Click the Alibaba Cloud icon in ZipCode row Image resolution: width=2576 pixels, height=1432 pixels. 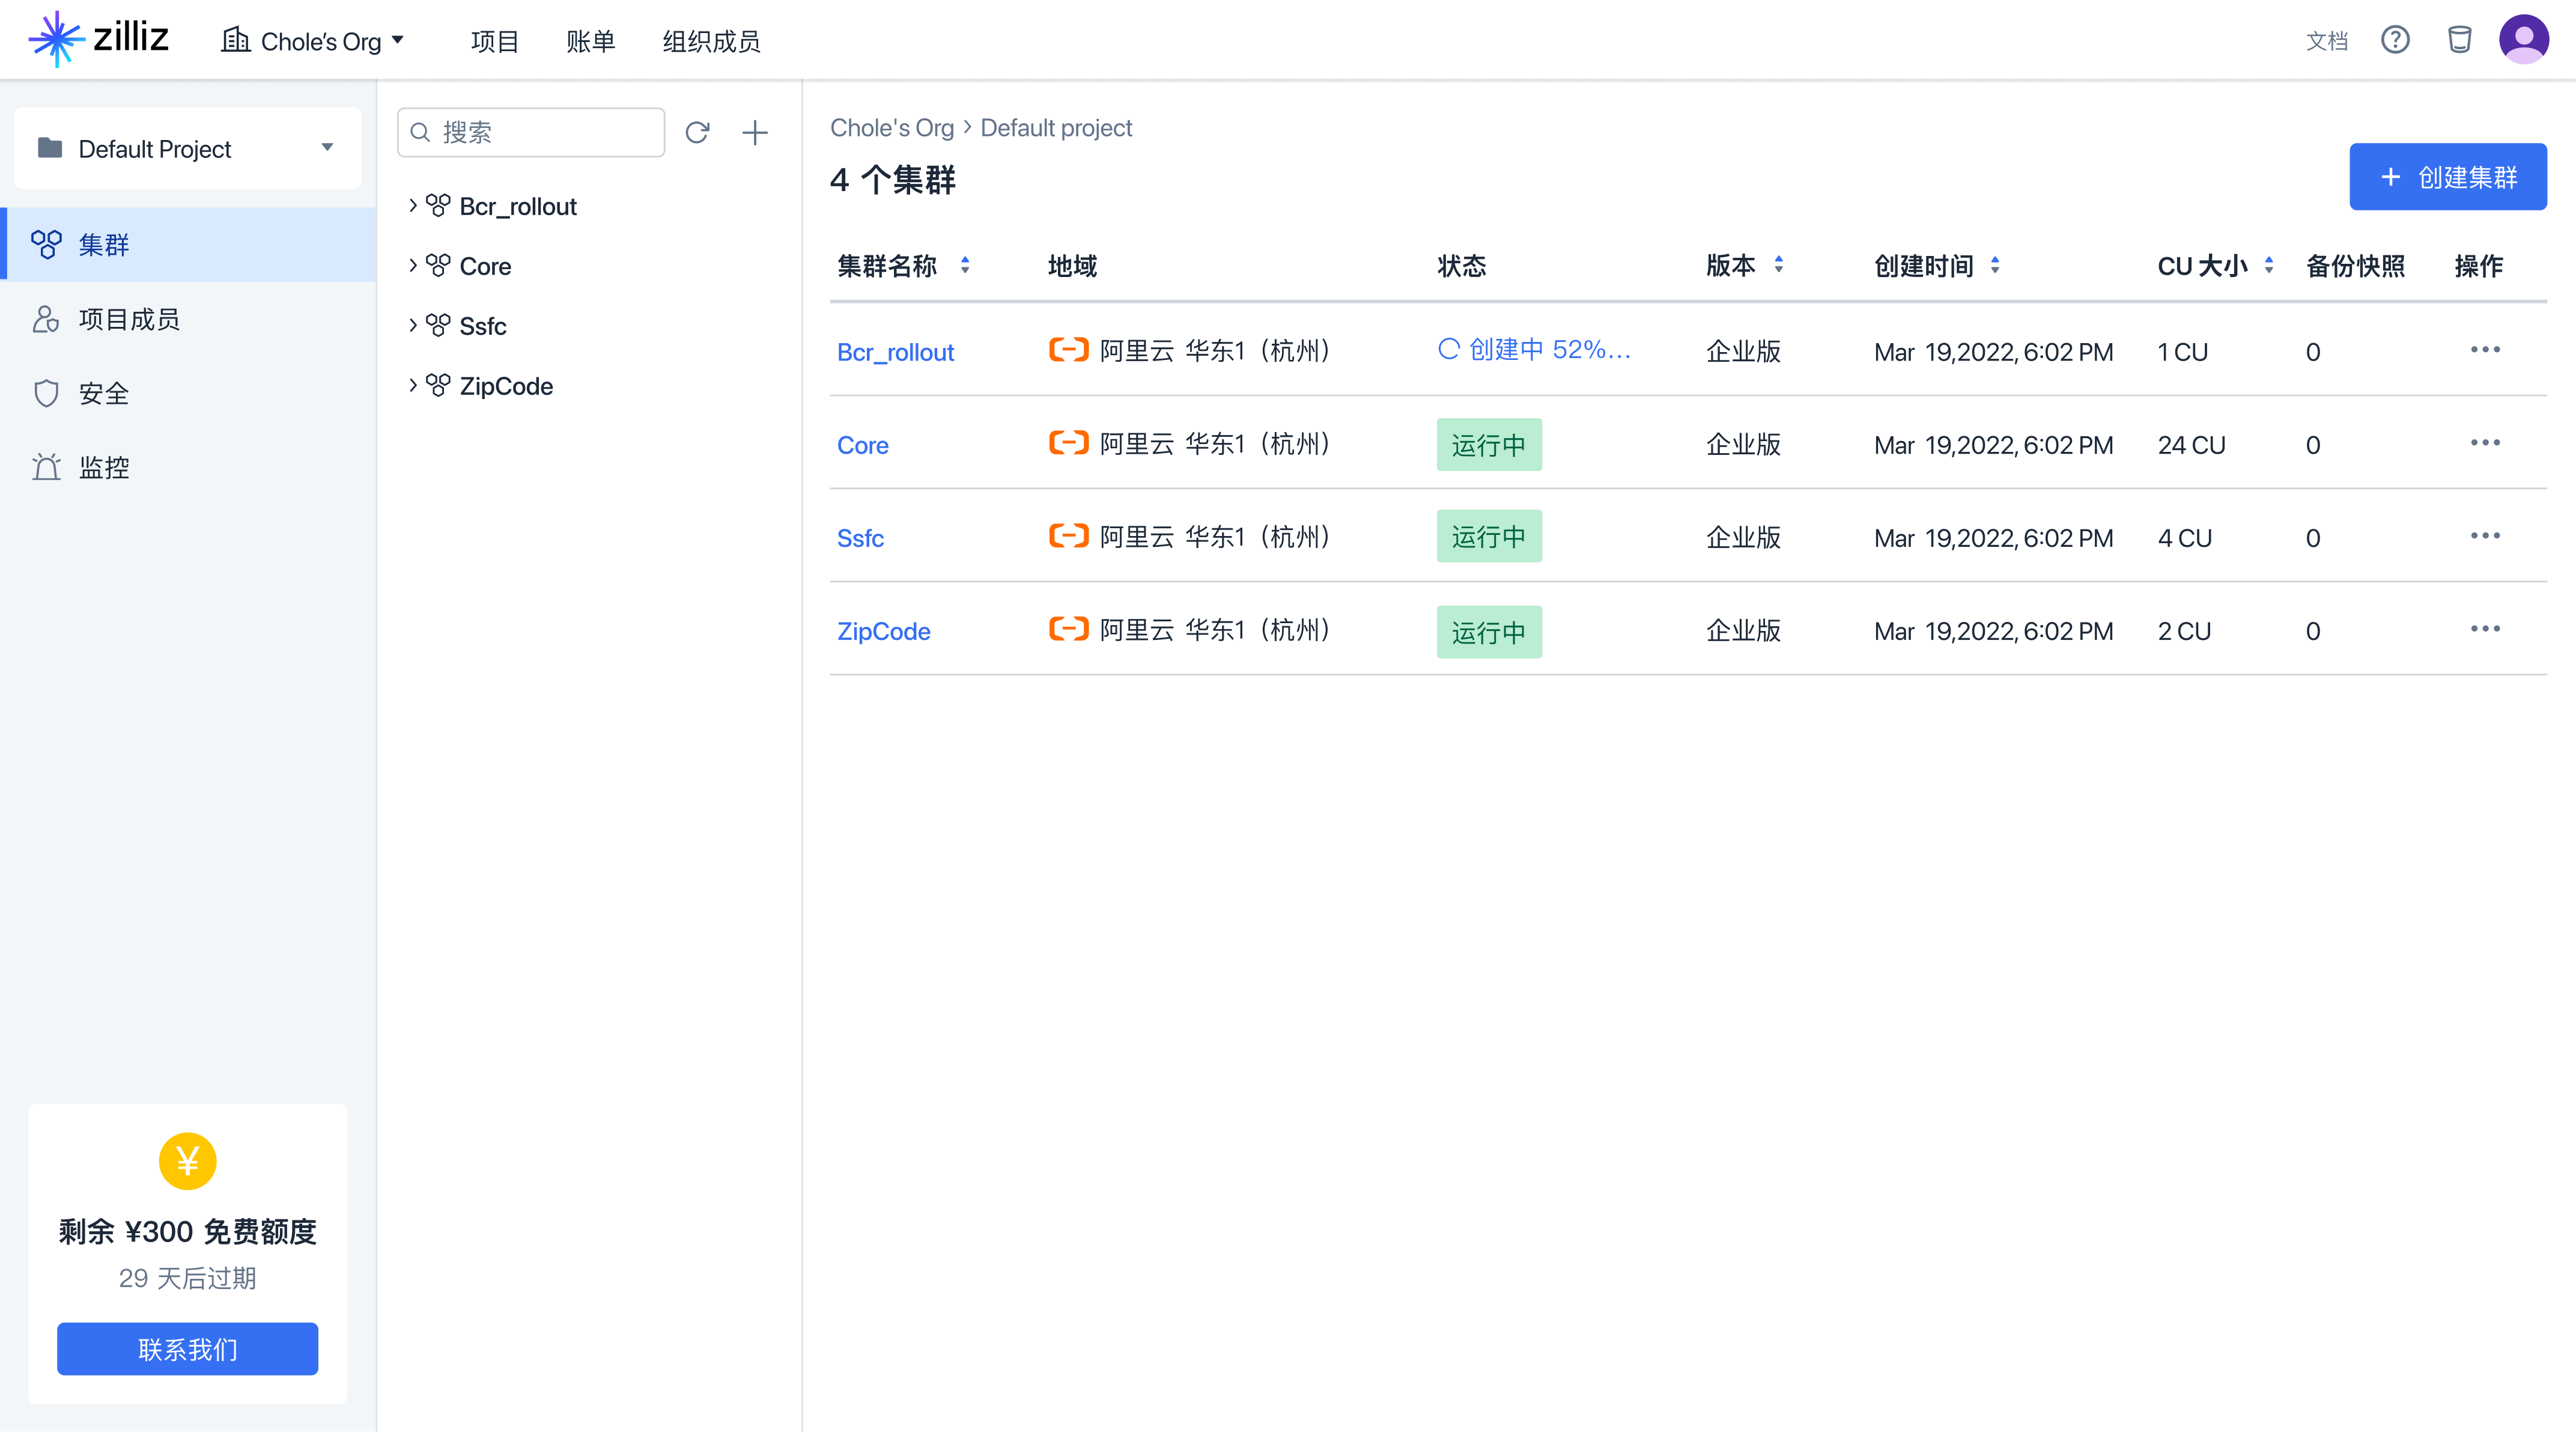point(1068,629)
